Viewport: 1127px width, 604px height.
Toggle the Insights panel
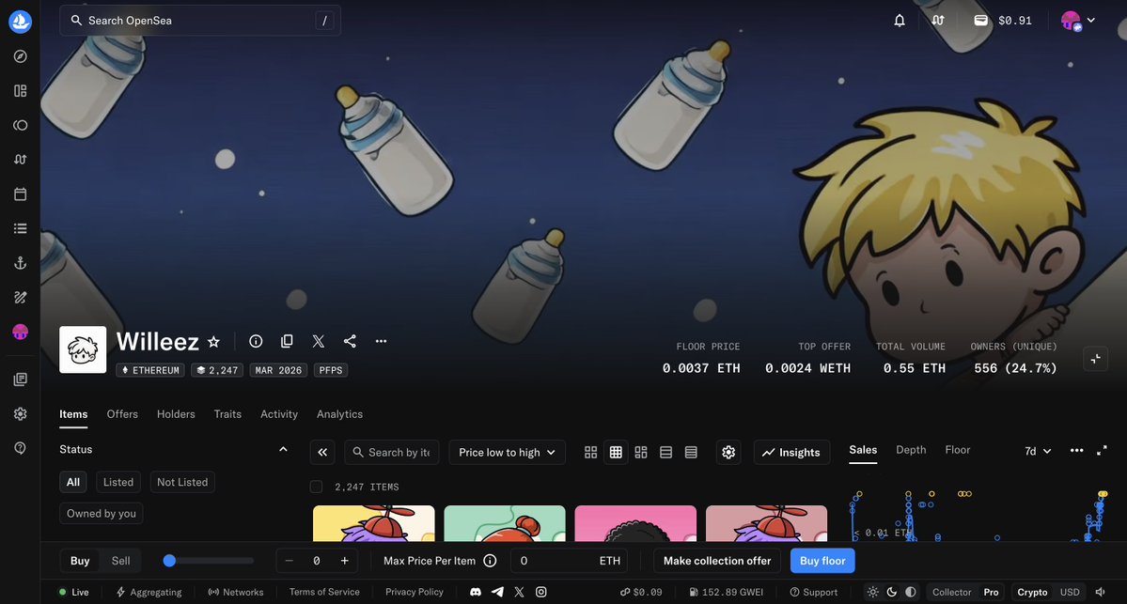coord(791,453)
